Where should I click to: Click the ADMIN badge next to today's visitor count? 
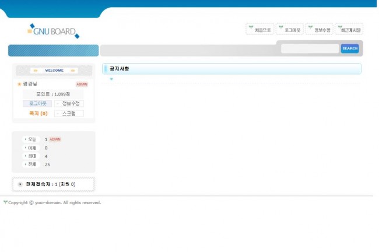[55, 139]
